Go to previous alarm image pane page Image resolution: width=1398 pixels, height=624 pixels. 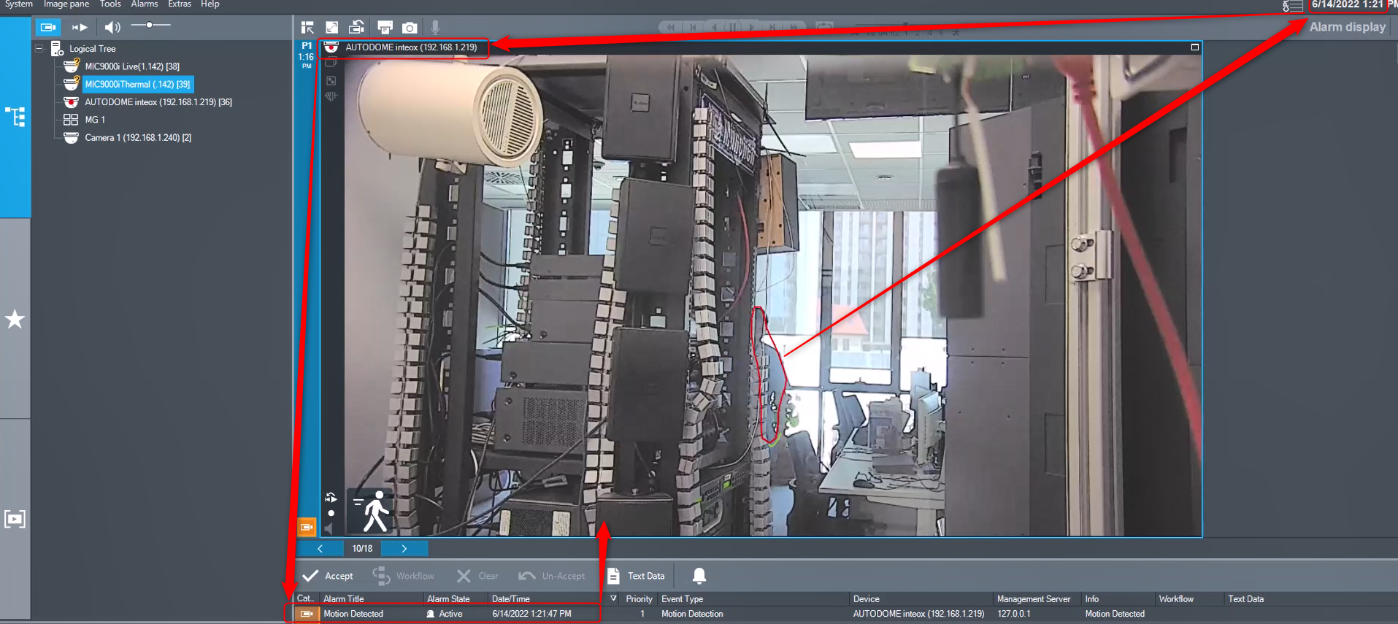pyautogui.click(x=320, y=548)
